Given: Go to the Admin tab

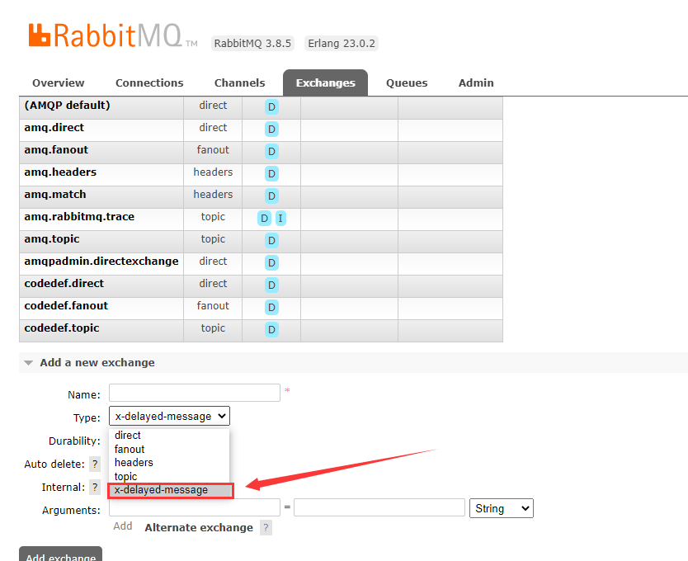Looking at the screenshot, I should 476,83.
